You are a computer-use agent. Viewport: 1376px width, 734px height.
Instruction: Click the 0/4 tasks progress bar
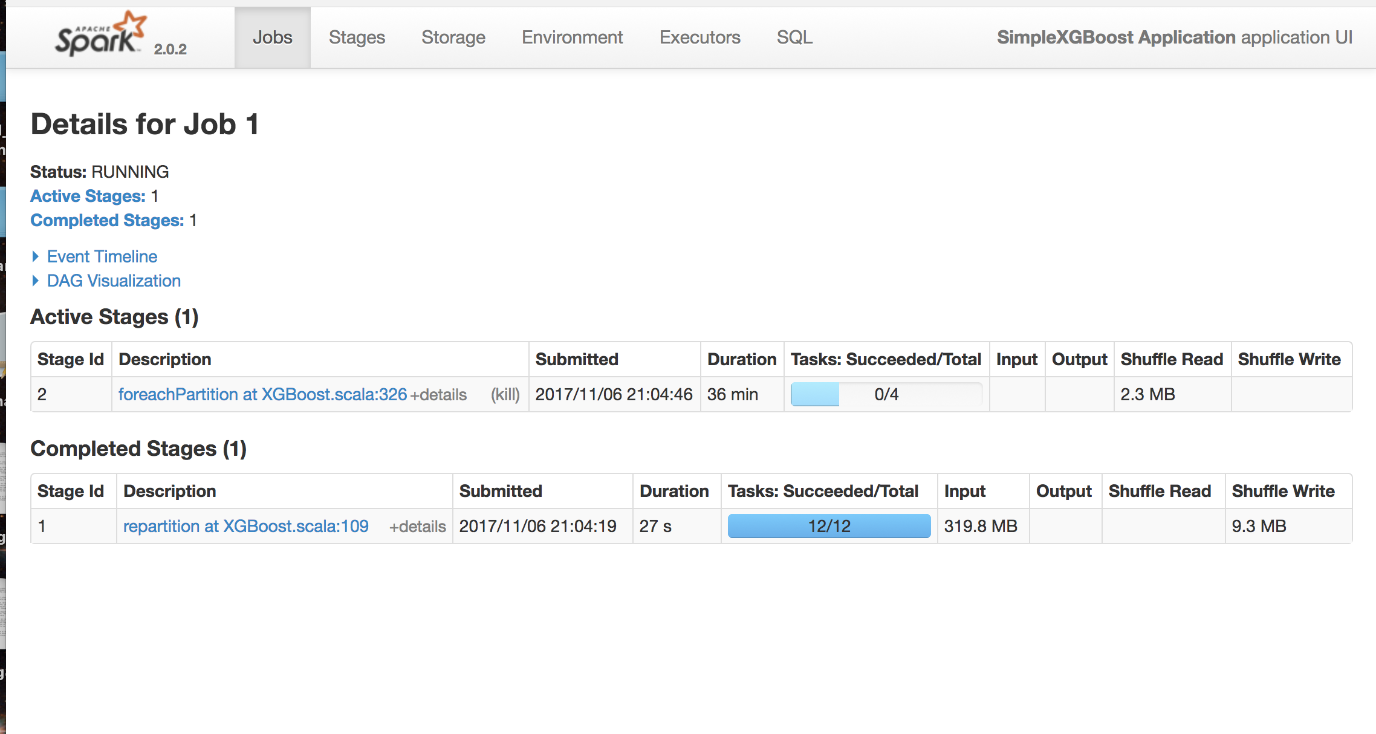(x=887, y=394)
